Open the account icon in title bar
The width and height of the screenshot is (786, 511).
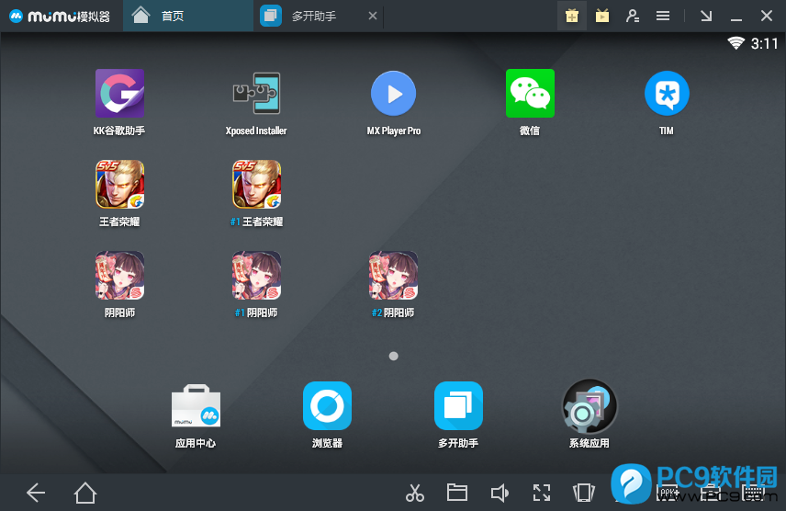point(633,16)
